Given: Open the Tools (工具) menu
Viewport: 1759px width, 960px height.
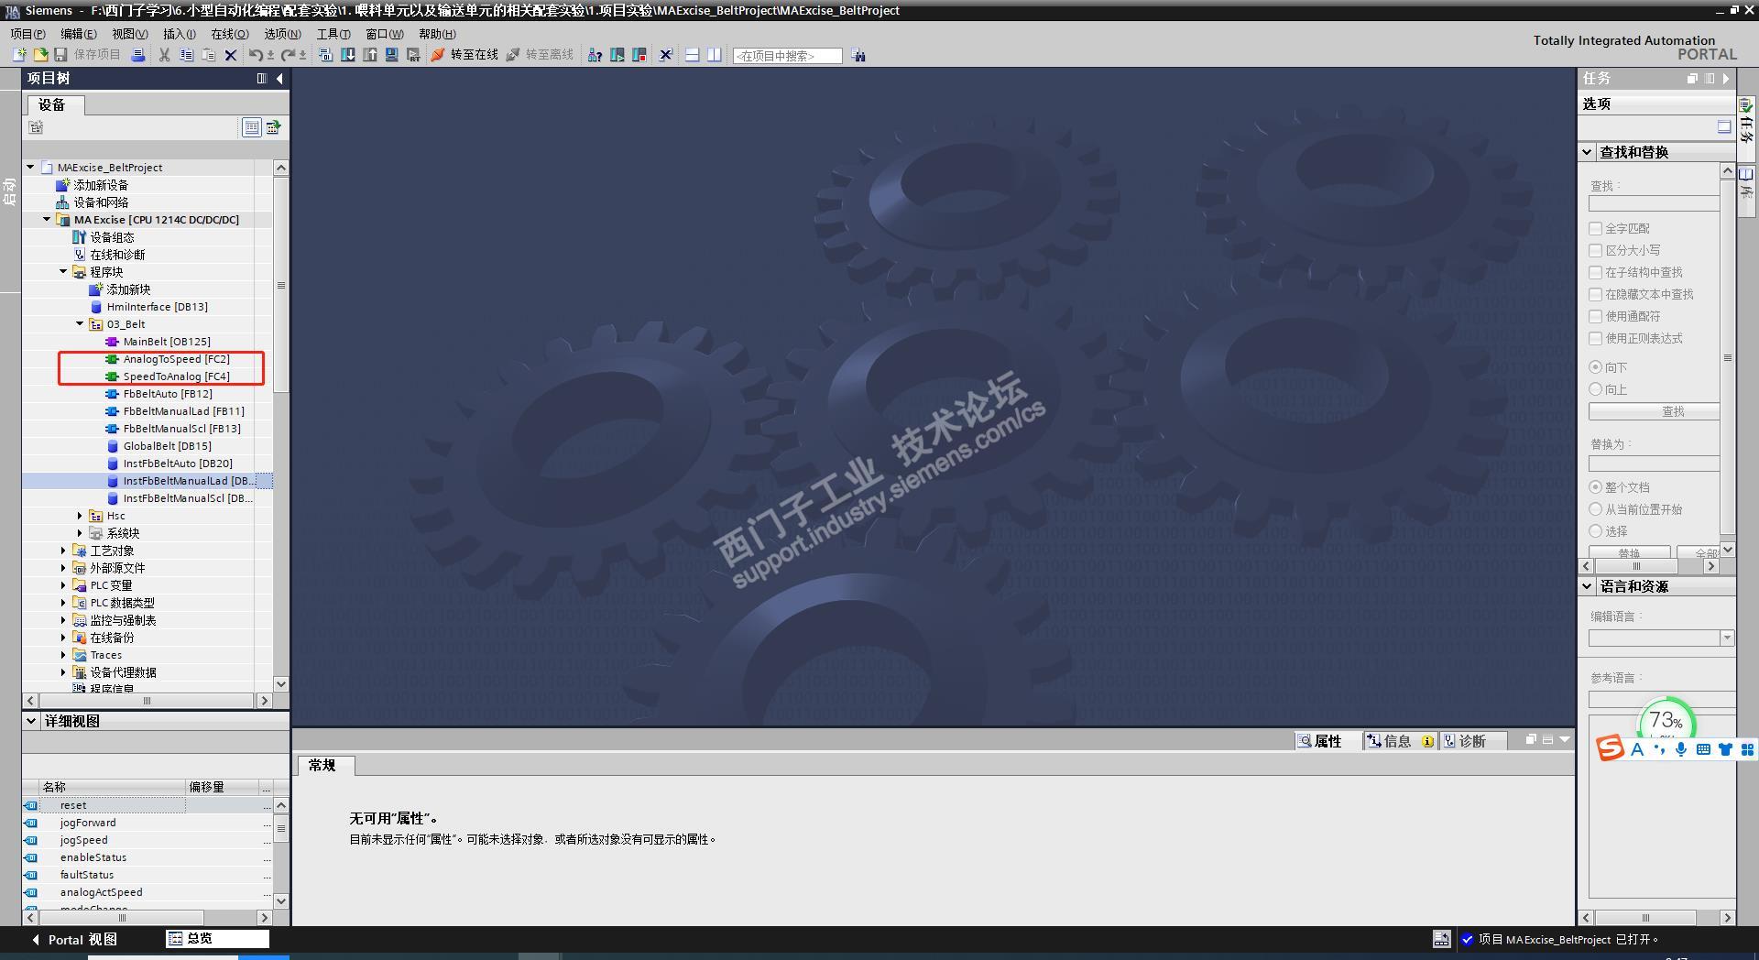Looking at the screenshot, I should point(333,34).
